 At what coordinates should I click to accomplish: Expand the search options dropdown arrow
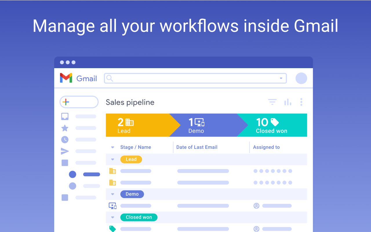pyautogui.click(x=281, y=78)
